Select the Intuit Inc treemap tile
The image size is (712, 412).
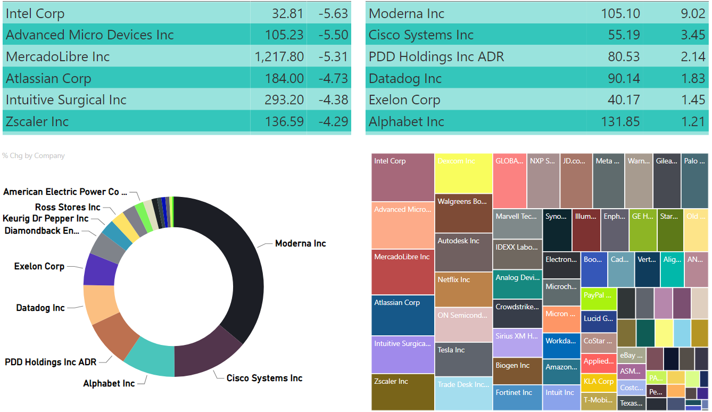point(562,398)
